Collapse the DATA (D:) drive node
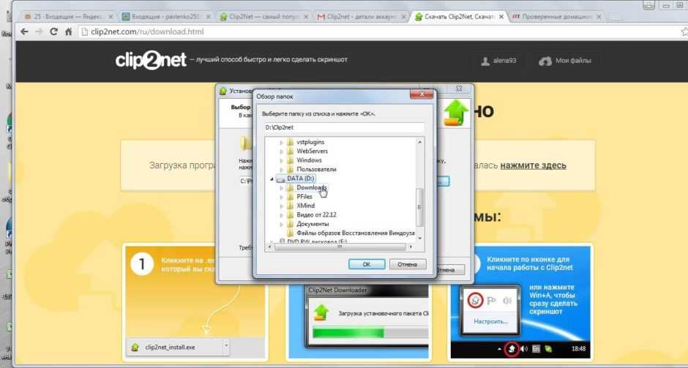Screen dimensions: 688x368 (273, 179)
